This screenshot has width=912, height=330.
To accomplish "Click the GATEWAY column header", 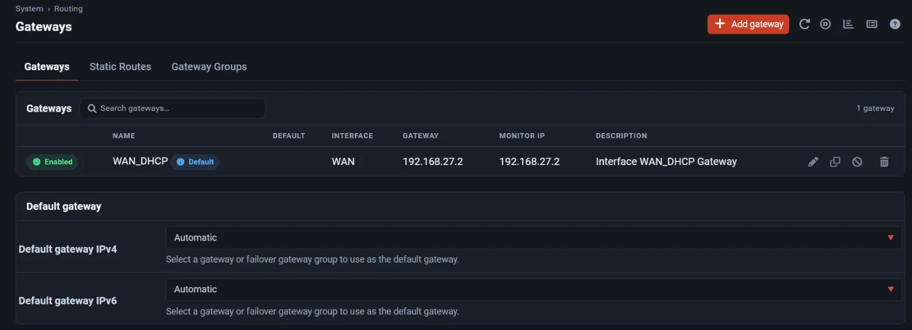I will pos(421,136).
